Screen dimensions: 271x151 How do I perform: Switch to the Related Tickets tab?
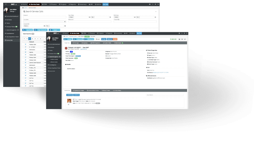tap(106, 91)
